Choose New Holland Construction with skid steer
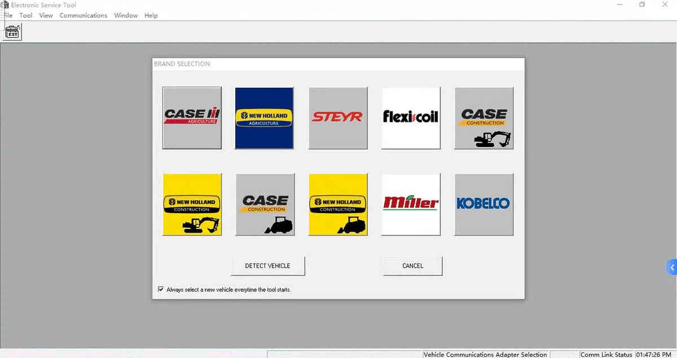This screenshot has width=677, height=358. [x=338, y=204]
